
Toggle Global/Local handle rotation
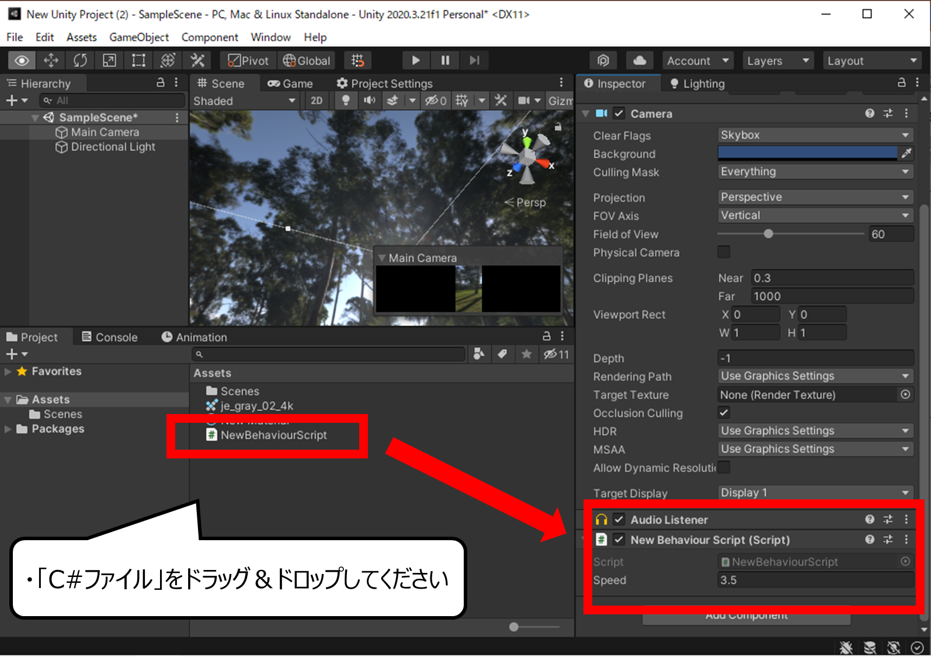pyautogui.click(x=307, y=61)
